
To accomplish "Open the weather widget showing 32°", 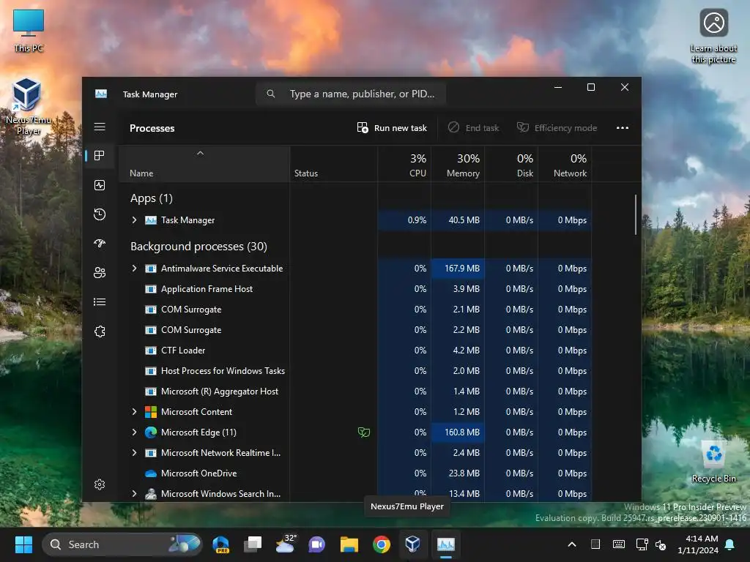I will pos(285,544).
